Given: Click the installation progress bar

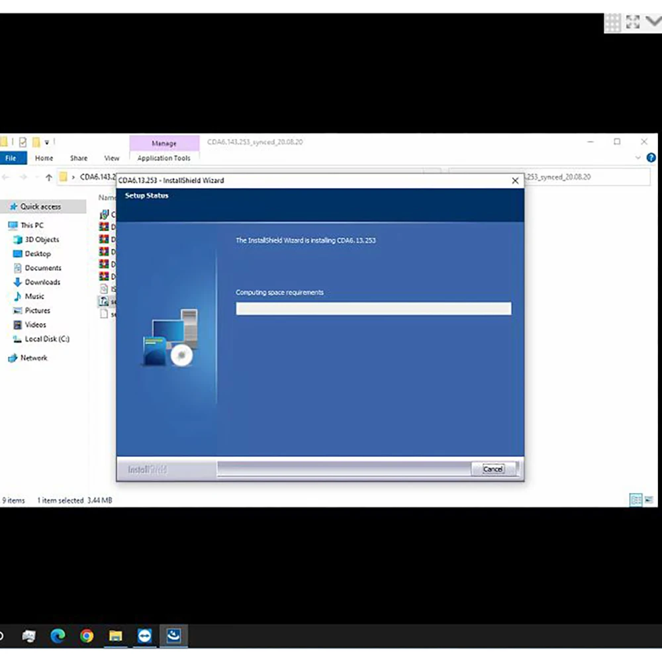Looking at the screenshot, I should click(373, 308).
